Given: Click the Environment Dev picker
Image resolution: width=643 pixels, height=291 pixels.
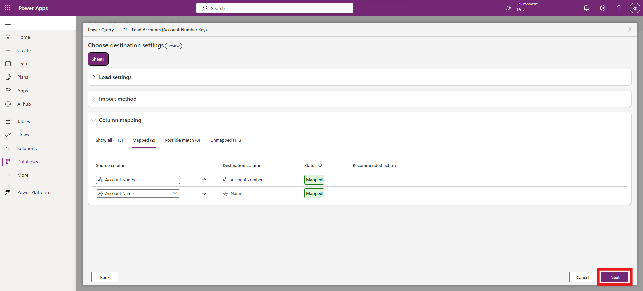Looking at the screenshot, I should click(x=522, y=8).
